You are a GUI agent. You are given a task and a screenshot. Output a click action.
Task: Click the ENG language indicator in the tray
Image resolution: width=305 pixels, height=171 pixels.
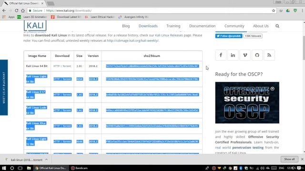(x=282, y=168)
